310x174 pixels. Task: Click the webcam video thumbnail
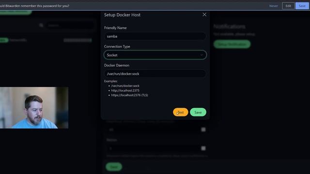click(x=34, y=108)
